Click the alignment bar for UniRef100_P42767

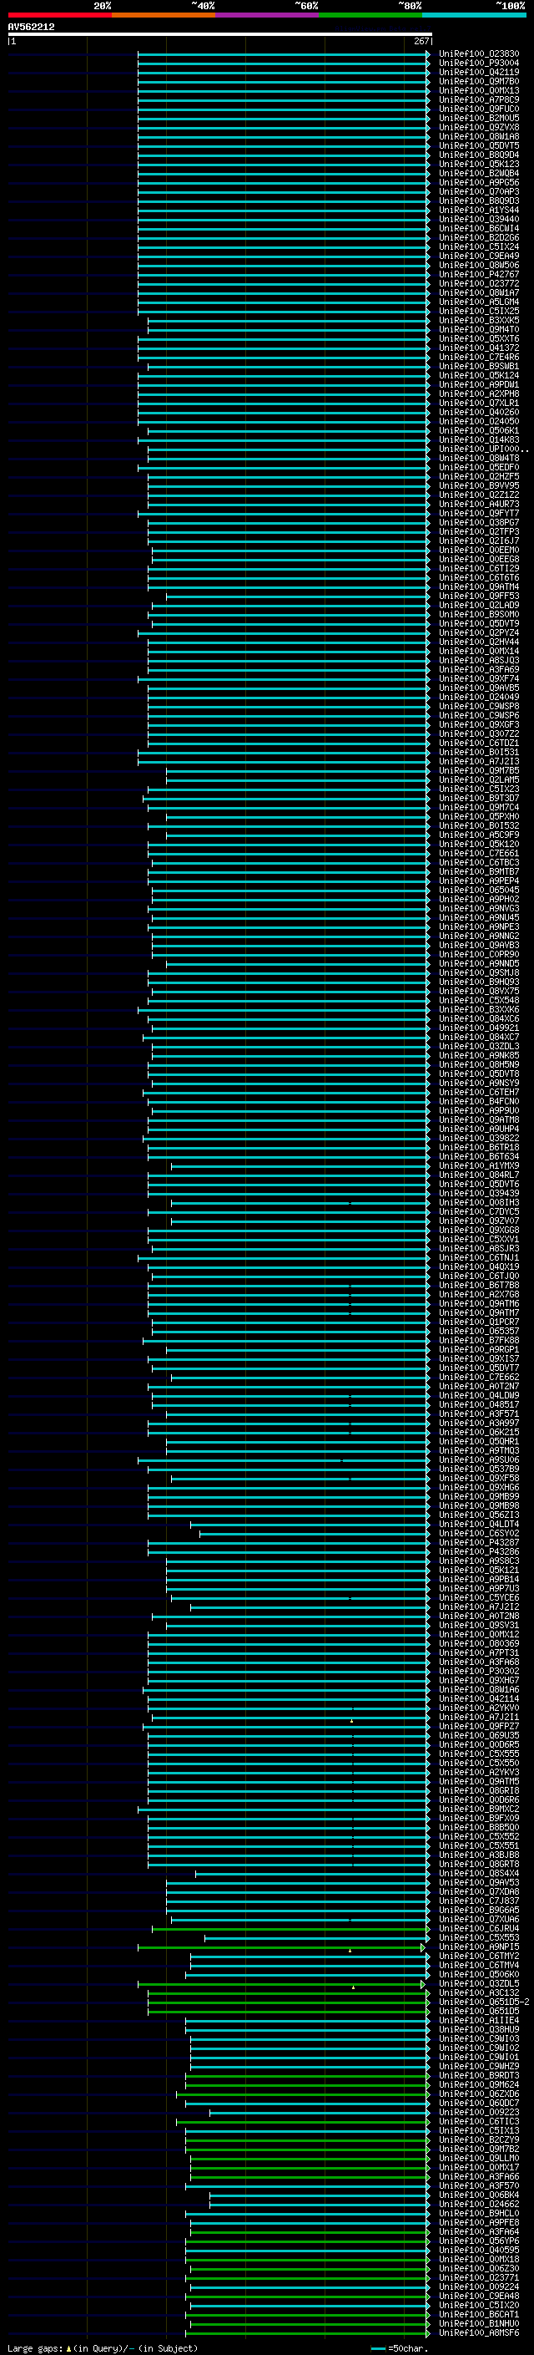click(284, 274)
